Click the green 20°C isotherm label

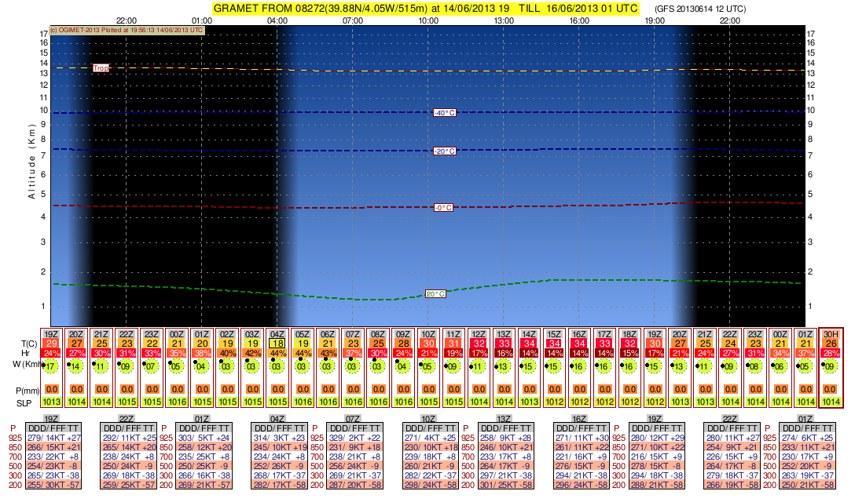tap(435, 293)
